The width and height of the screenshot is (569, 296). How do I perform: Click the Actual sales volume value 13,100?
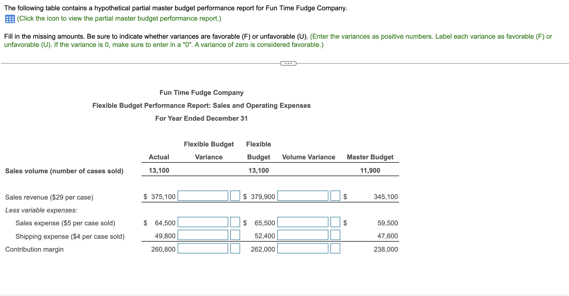pos(159,170)
